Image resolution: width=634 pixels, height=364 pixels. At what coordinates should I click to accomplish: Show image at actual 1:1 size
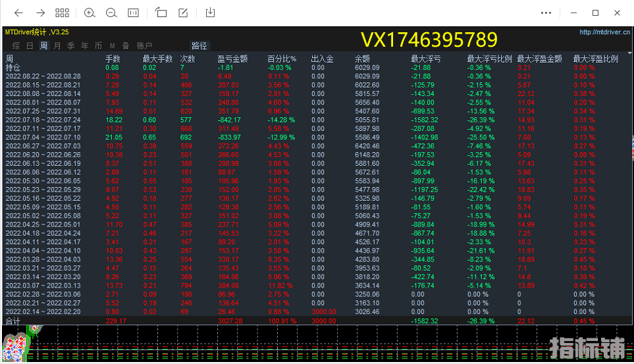coord(133,13)
